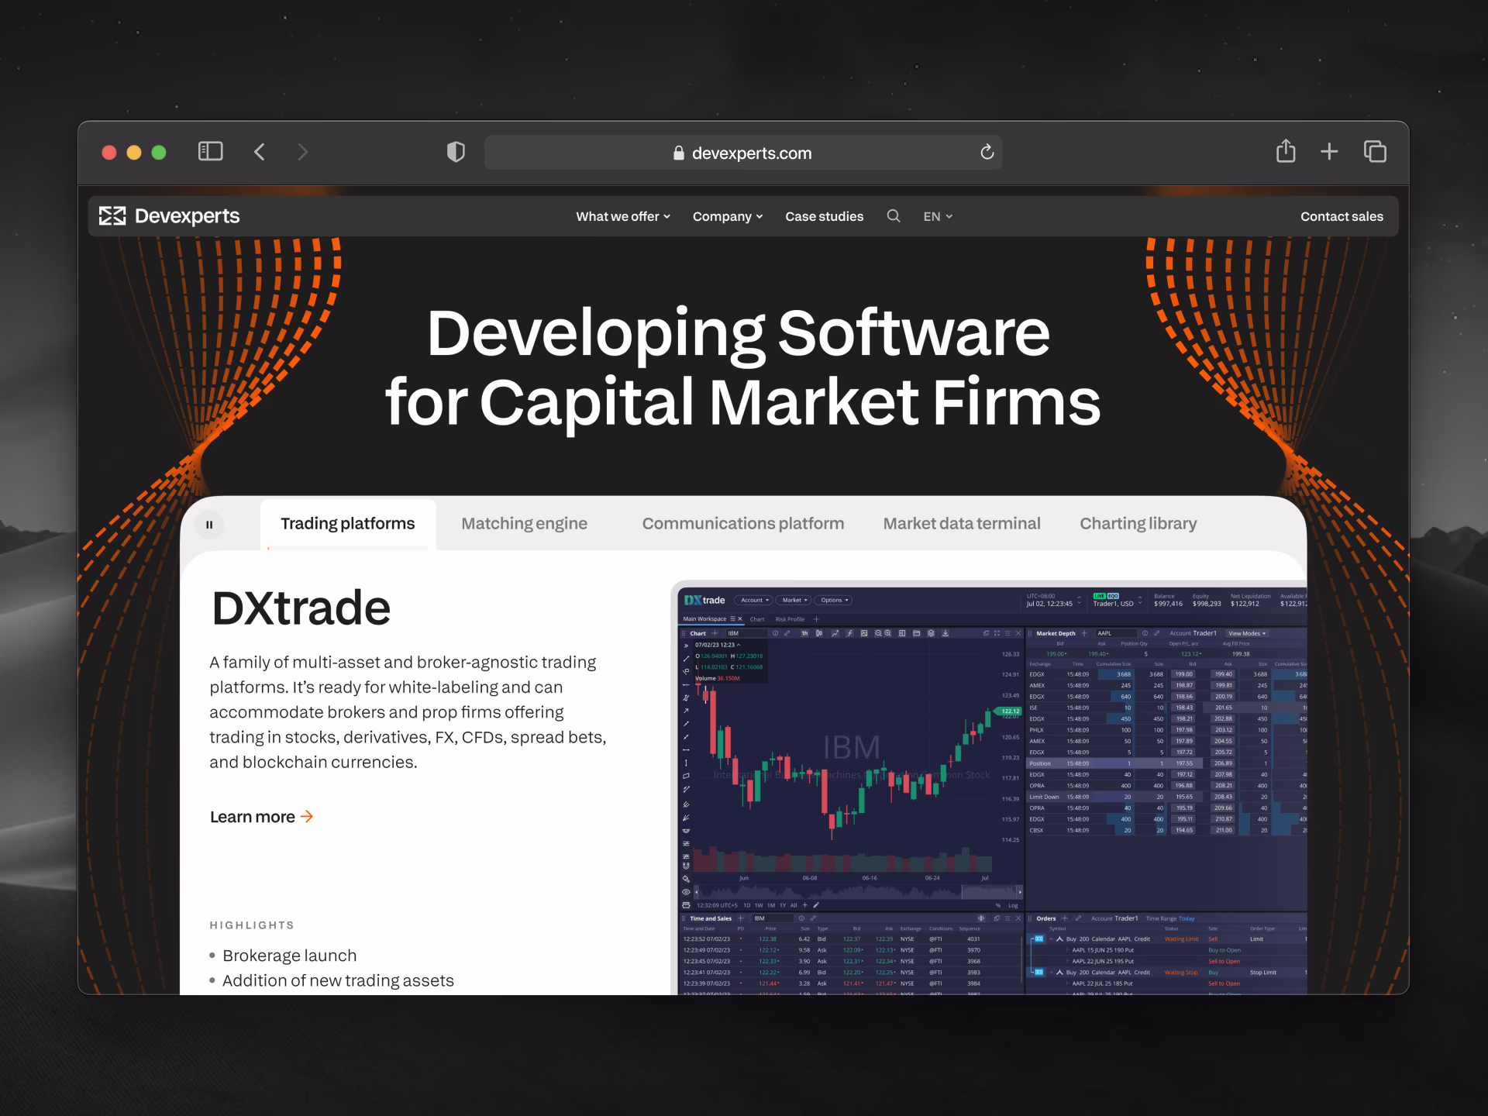
Task: Click the browser back arrow
Action: click(260, 152)
